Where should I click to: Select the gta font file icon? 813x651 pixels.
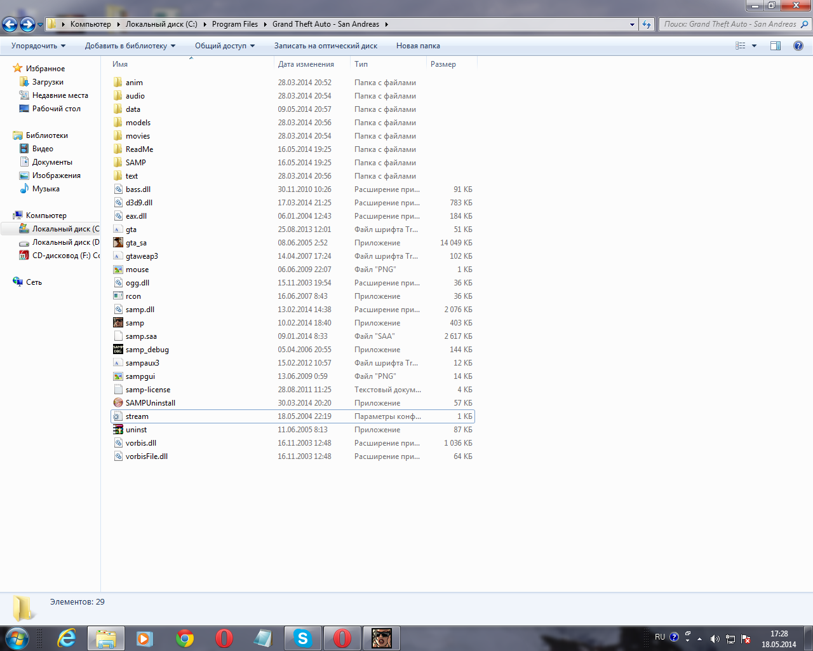pyautogui.click(x=118, y=230)
